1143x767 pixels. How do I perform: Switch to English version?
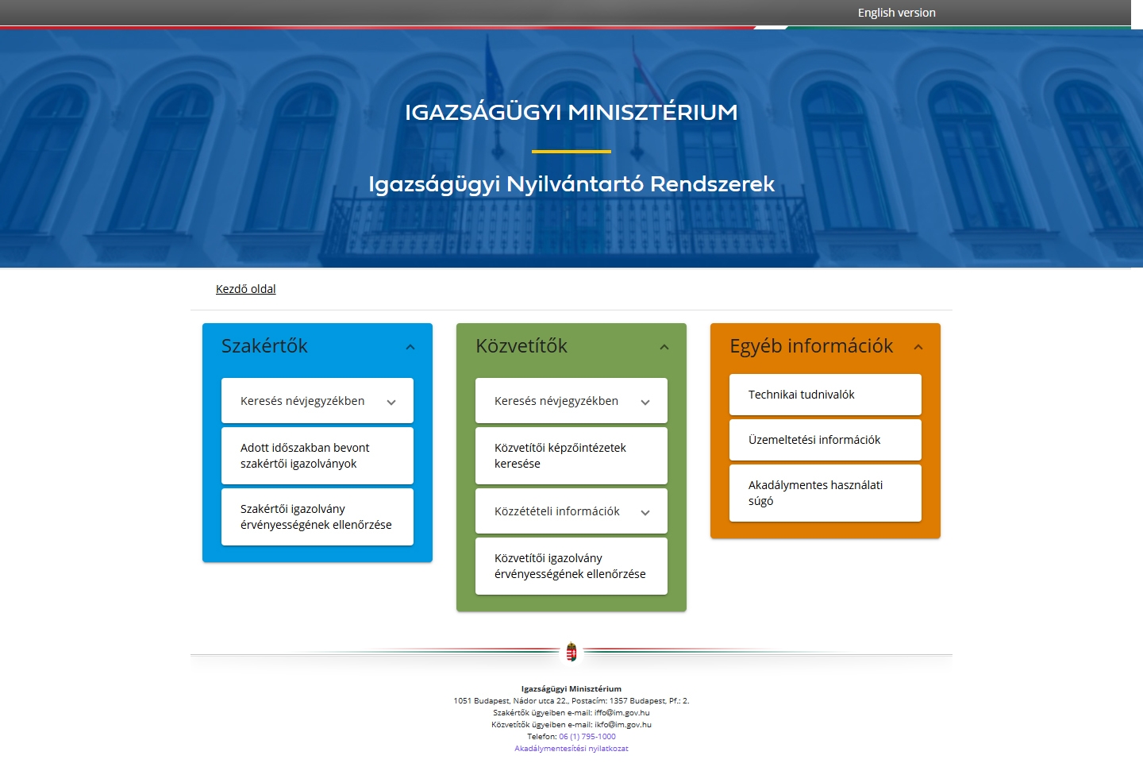pyautogui.click(x=896, y=13)
